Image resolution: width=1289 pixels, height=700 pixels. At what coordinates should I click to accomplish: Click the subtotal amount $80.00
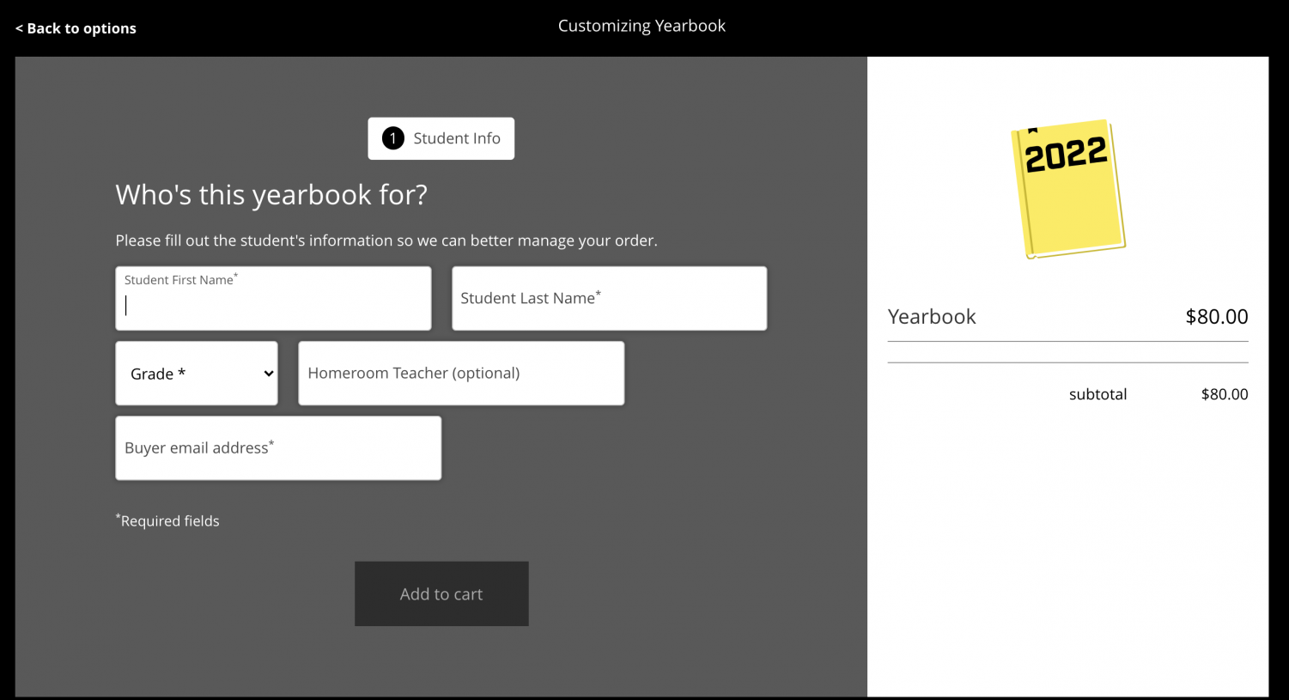coord(1225,394)
